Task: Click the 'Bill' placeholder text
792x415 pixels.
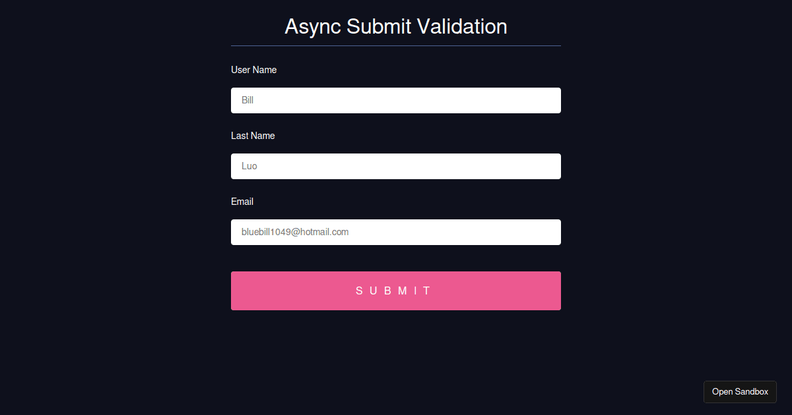Action: point(247,100)
